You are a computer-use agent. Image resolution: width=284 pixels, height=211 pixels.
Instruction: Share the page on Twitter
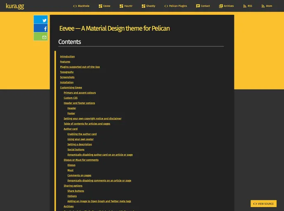coord(41,19)
